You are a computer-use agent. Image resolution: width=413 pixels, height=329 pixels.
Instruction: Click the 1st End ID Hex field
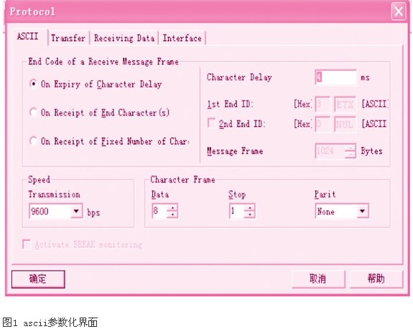[322, 104]
